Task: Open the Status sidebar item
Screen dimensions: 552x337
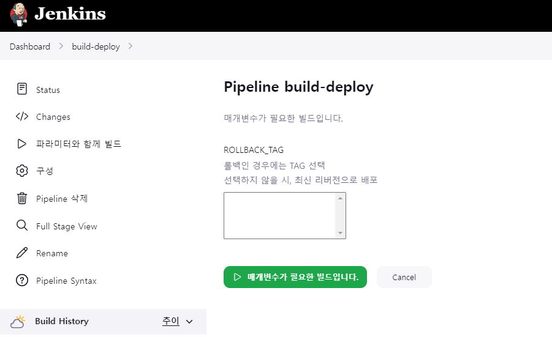Action: [48, 90]
